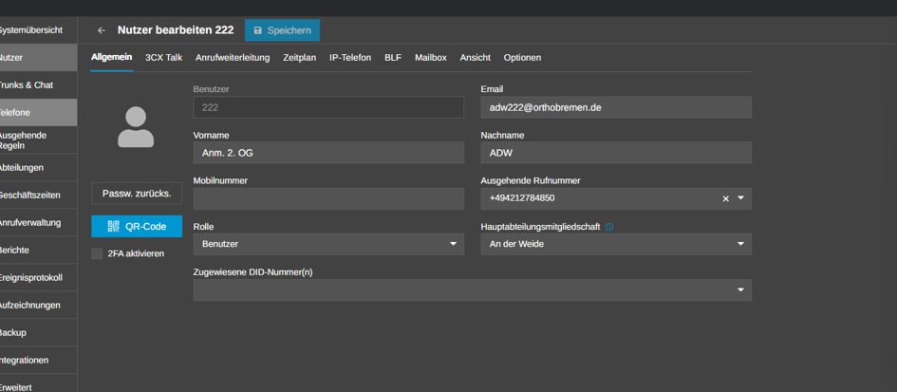Image resolution: width=897 pixels, height=392 pixels.
Task: Open the Ausgehende Rufnummer dropdown arrow
Action: pos(740,198)
